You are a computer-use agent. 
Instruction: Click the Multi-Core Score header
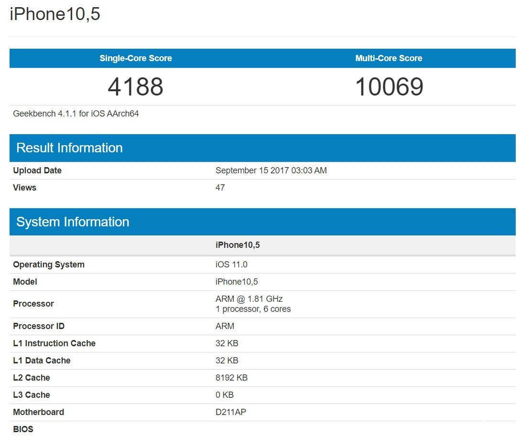click(x=389, y=58)
